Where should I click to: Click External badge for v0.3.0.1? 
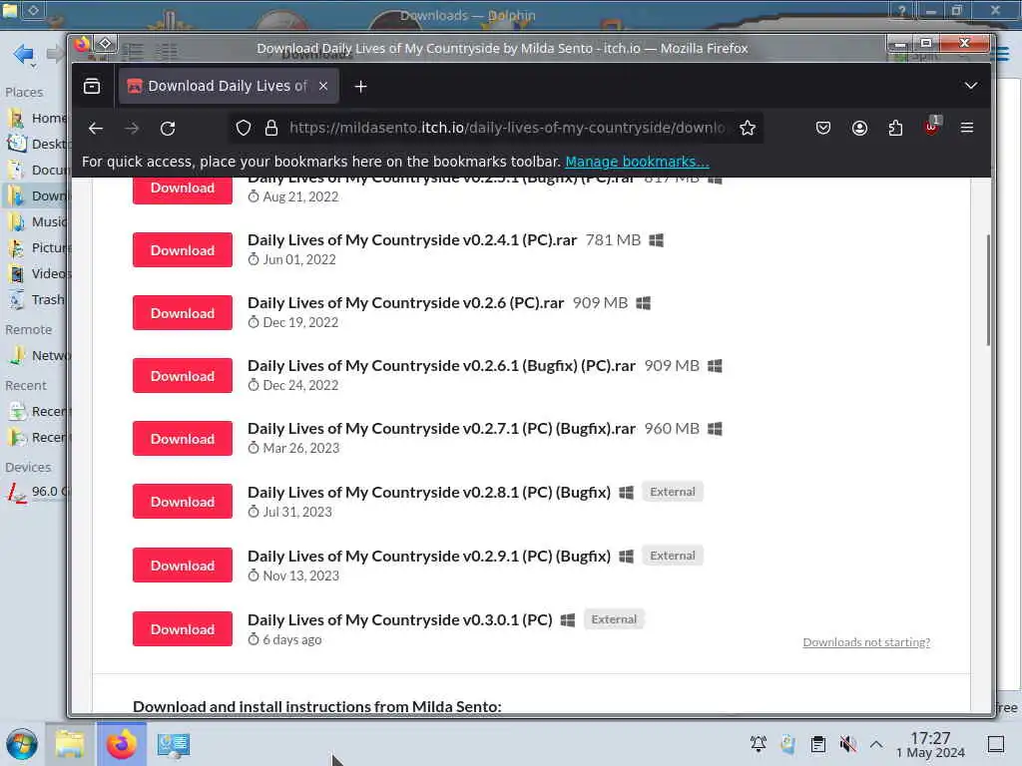click(x=614, y=619)
